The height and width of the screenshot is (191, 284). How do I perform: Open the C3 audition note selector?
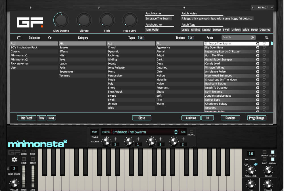[207, 118]
